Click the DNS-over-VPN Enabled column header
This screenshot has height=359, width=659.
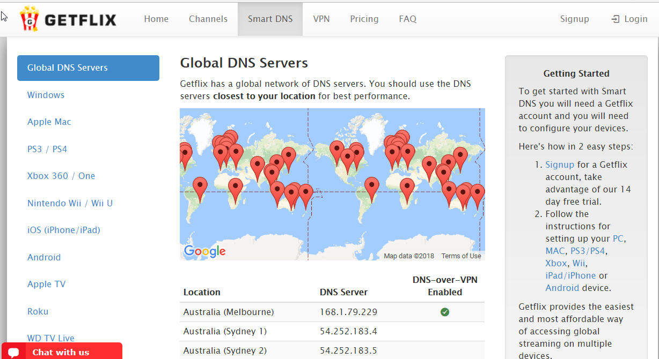tap(445, 286)
